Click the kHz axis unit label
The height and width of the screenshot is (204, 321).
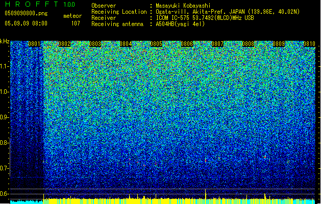click(x=5, y=41)
